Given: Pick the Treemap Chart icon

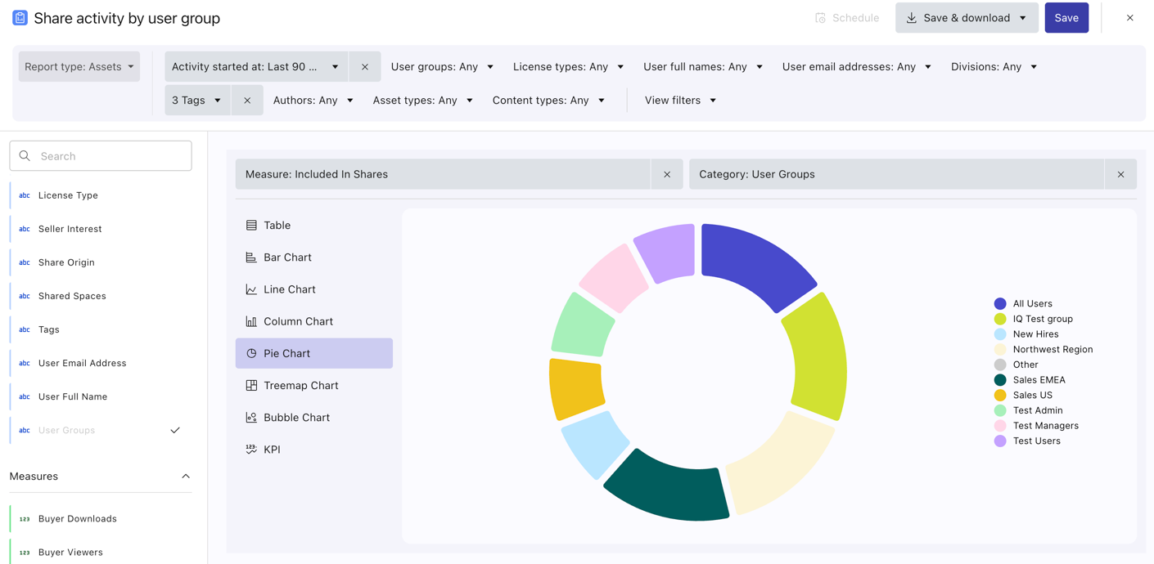Looking at the screenshot, I should (251, 386).
